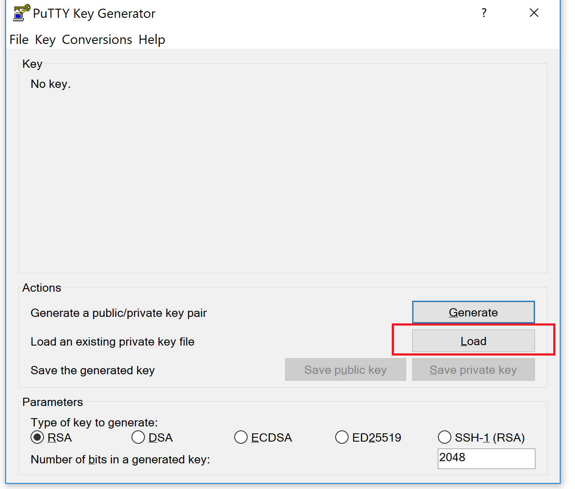Image resolution: width=575 pixels, height=489 pixels.
Task: Open the Key menu
Action: click(x=45, y=40)
